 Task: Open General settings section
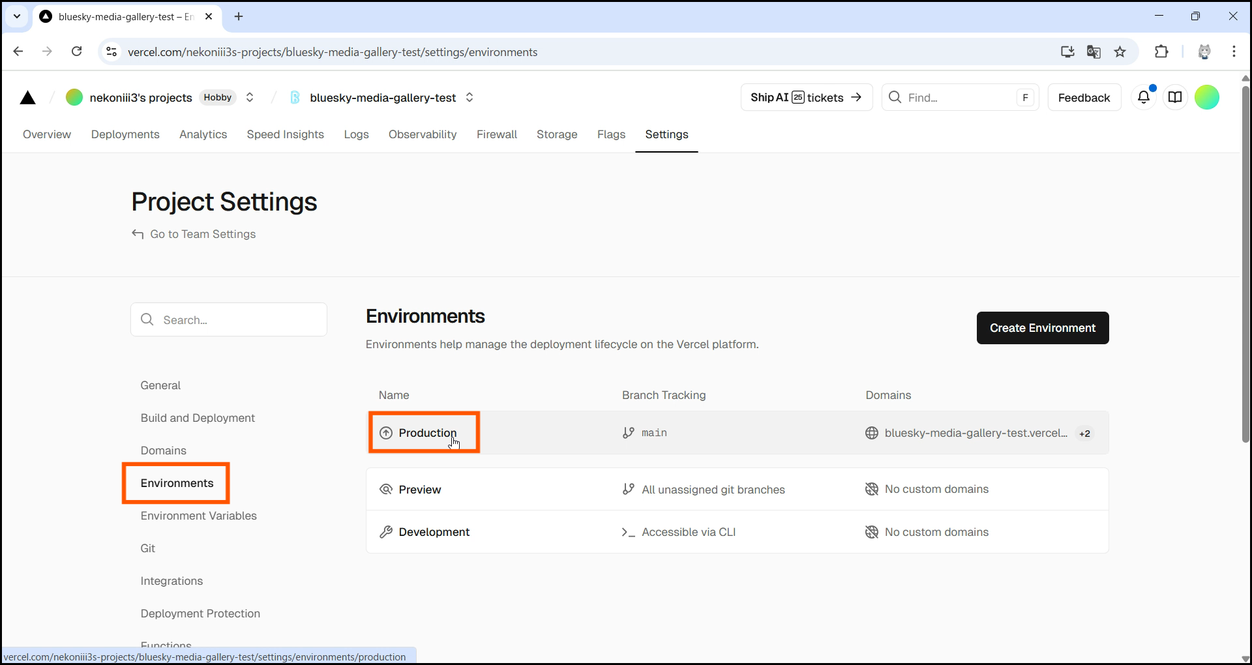(160, 385)
